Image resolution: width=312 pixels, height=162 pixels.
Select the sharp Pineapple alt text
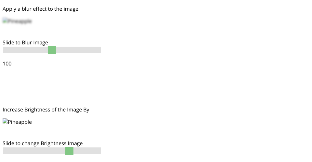[19, 122]
